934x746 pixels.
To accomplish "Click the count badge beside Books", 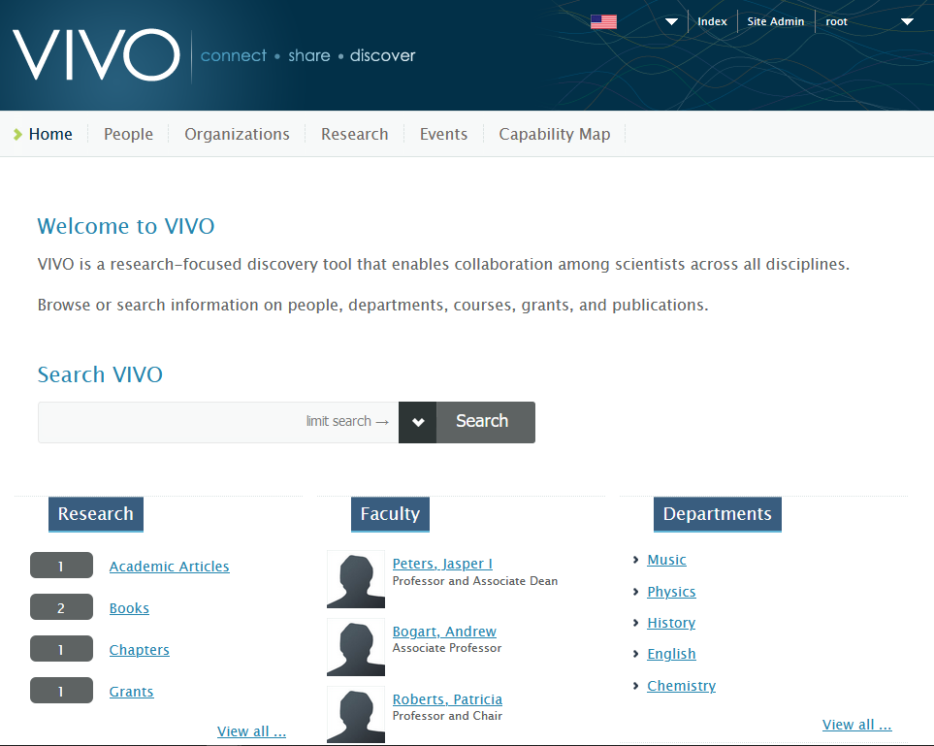I will [x=61, y=607].
